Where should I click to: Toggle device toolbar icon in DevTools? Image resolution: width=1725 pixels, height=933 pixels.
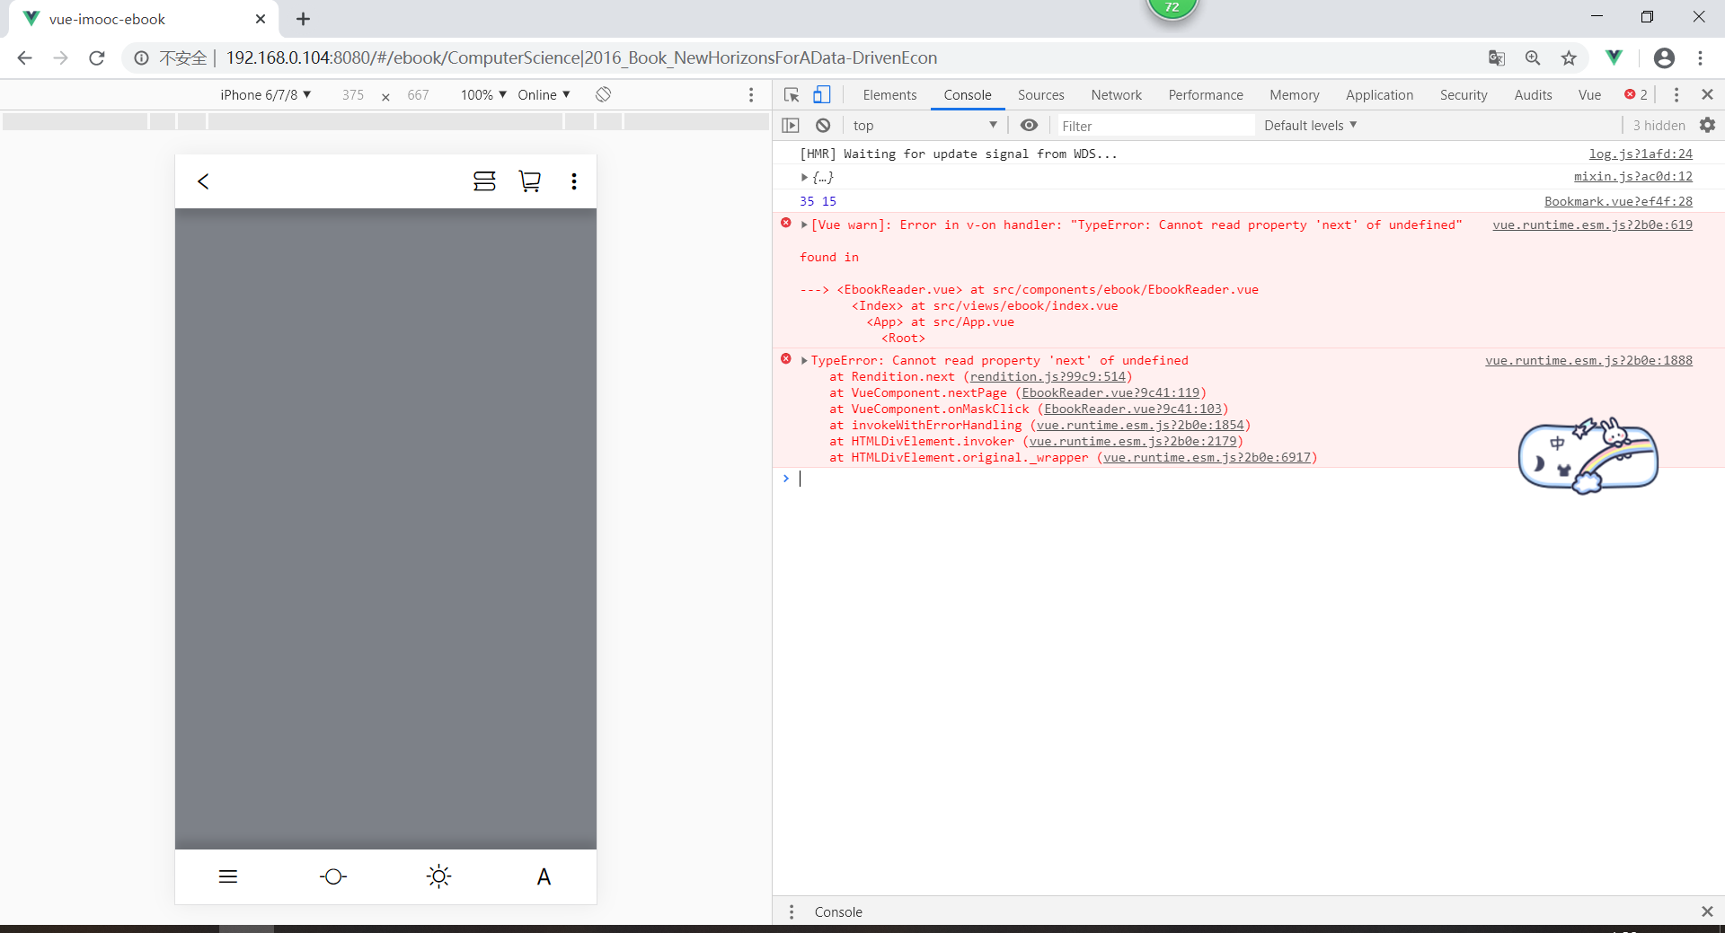click(x=821, y=94)
